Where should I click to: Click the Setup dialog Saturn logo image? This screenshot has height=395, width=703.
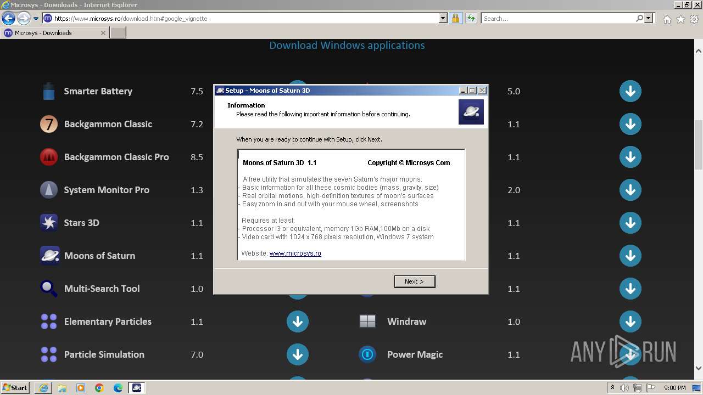pyautogui.click(x=471, y=112)
